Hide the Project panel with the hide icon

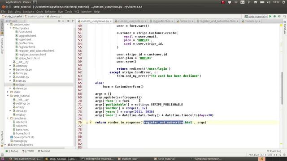pos(73,21)
